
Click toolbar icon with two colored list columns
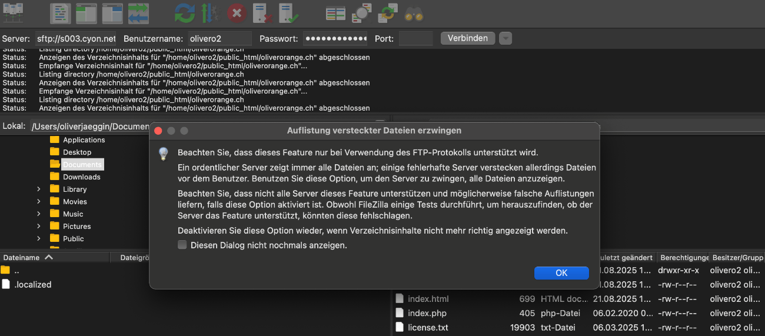pos(336,13)
